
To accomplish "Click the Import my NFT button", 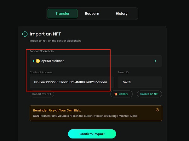I will (x=42, y=94).
